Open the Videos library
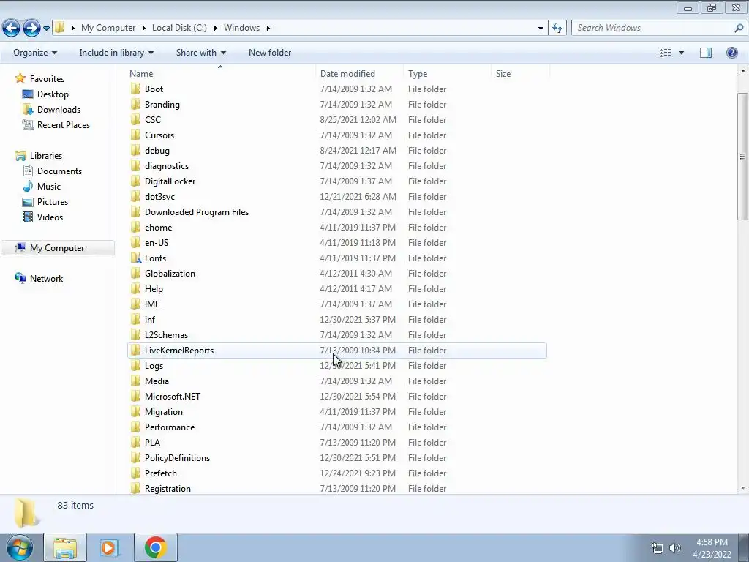 point(50,217)
